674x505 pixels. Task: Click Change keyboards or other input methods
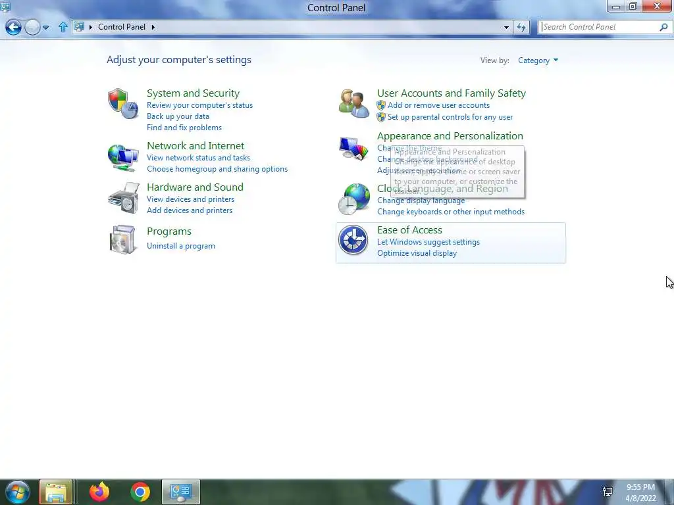coord(450,212)
